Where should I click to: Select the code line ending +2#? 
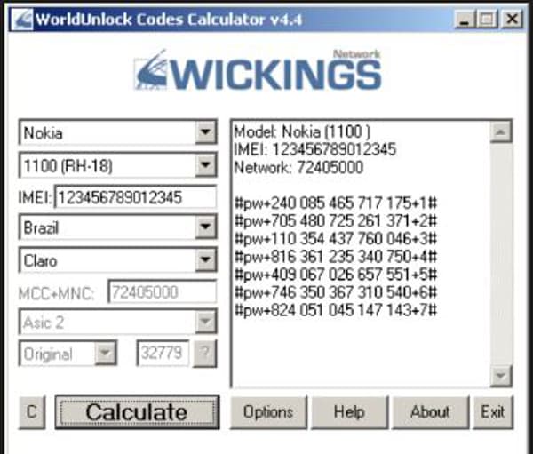coord(336,220)
